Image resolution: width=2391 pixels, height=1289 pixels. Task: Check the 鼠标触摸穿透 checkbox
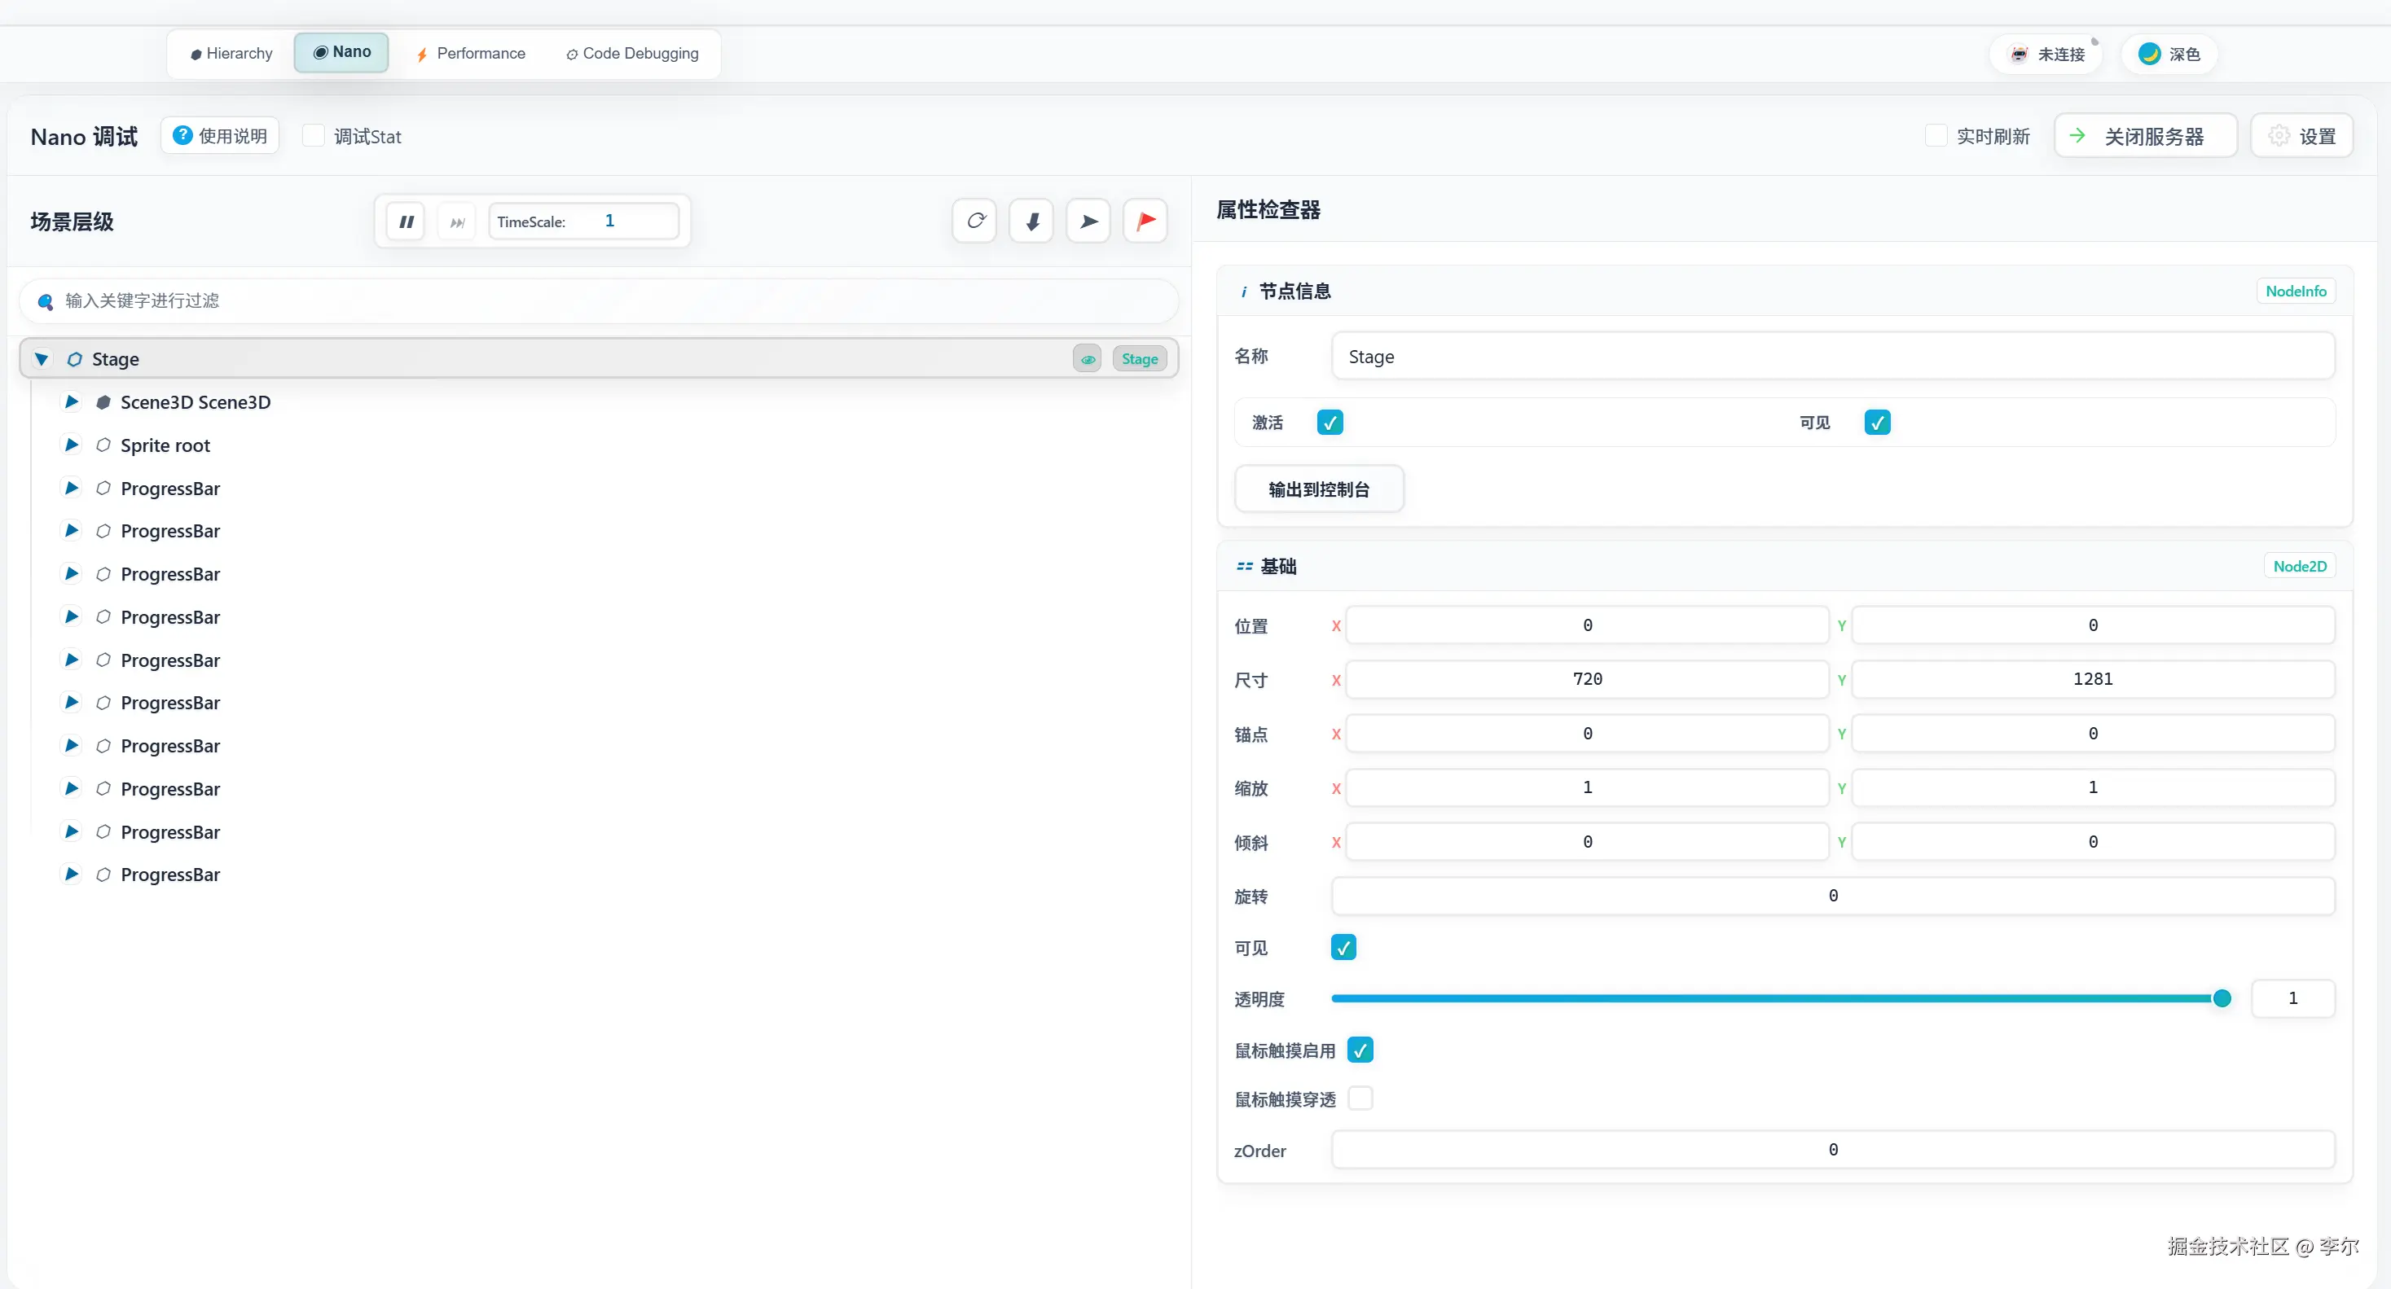click(x=1360, y=1098)
